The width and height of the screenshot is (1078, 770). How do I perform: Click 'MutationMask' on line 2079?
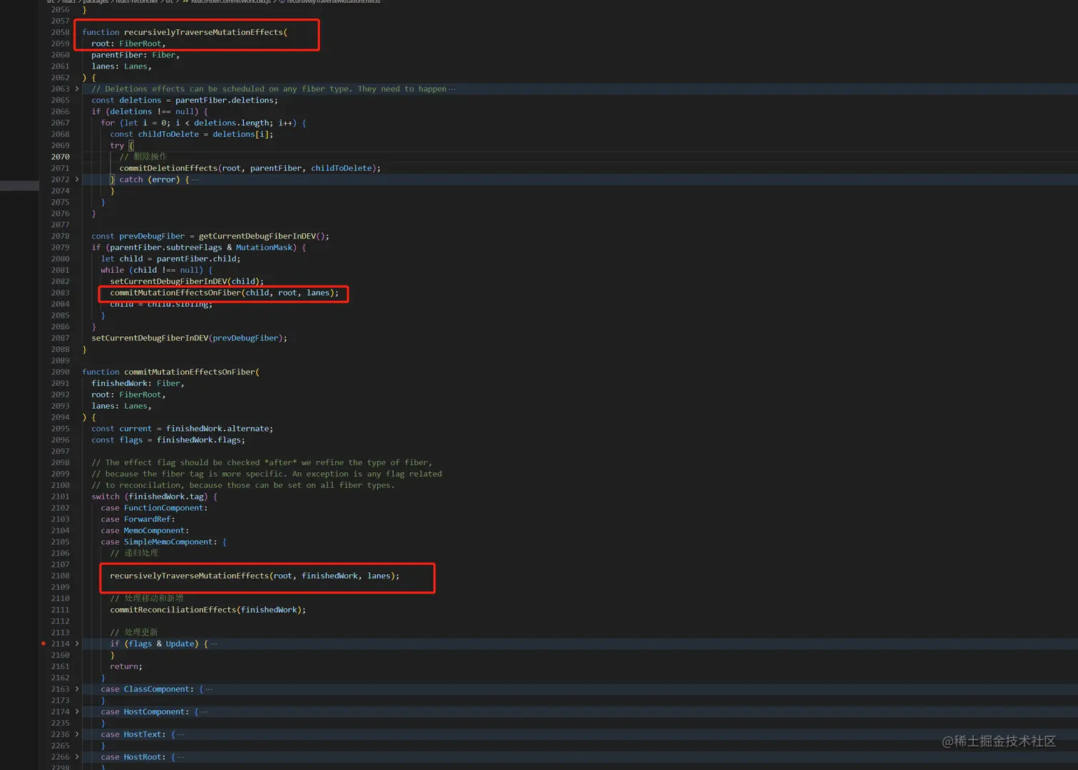(x=264, y=247)
